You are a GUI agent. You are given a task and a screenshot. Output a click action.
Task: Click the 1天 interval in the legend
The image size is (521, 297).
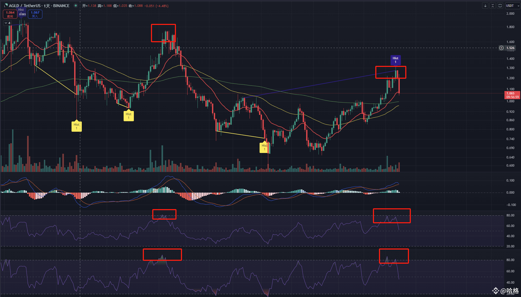pyautogui.click(x=47, y=6)
